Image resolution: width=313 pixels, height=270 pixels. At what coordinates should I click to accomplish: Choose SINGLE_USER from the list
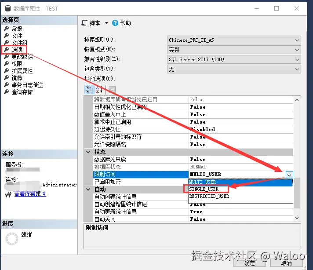240,189
